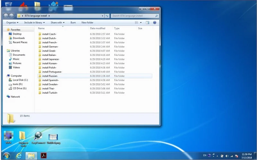Open the change view options dropdown arrow
The height and width of the screenshot is (160, 257).
pyautogui.click(x=141, y=23)
